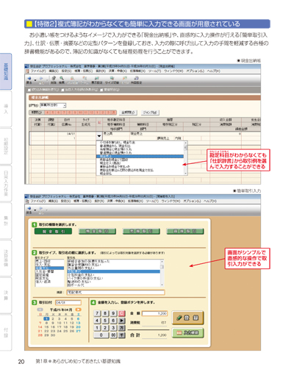
Task: Click the orange next-month arrow on calendar
Action: [78, 310]
